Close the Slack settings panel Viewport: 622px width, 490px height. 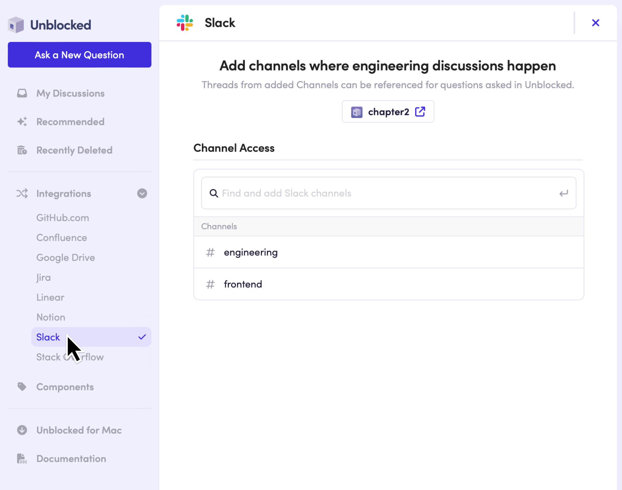click(x=596, y=23)
